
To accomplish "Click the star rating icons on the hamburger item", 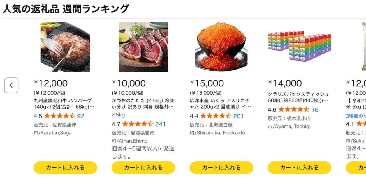I will click(x=60, y=116).
